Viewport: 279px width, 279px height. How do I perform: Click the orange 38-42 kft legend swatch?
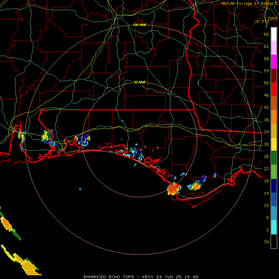(274, 117)
